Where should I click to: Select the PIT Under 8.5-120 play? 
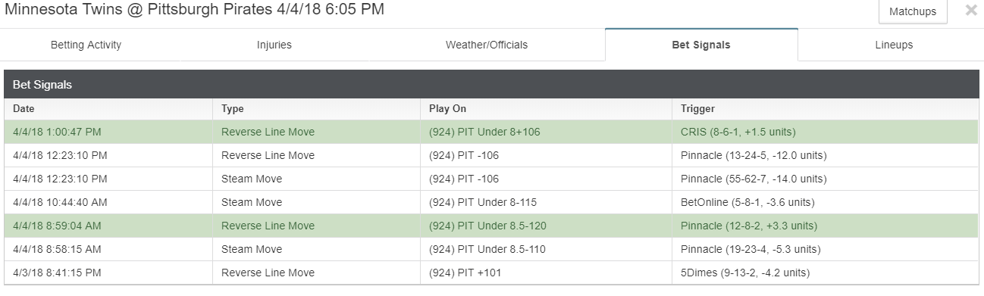pyautogui.click(x=487, y=226)
